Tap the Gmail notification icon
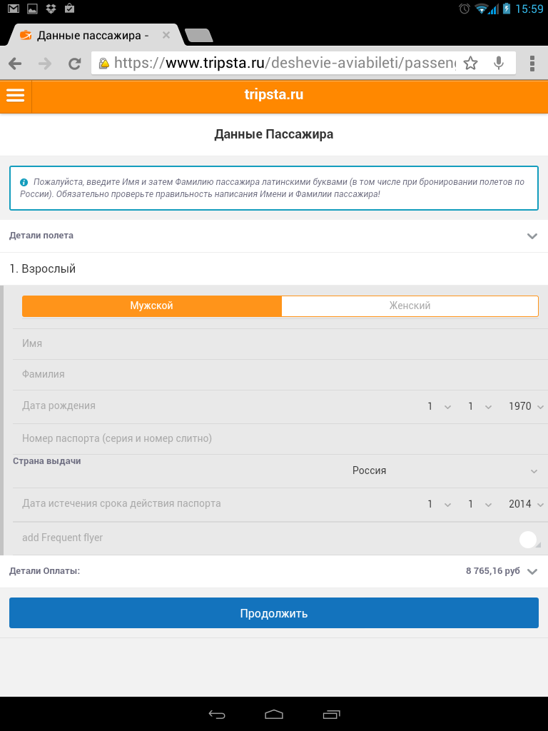The image size is (548, 731). (x=14, y=9)
